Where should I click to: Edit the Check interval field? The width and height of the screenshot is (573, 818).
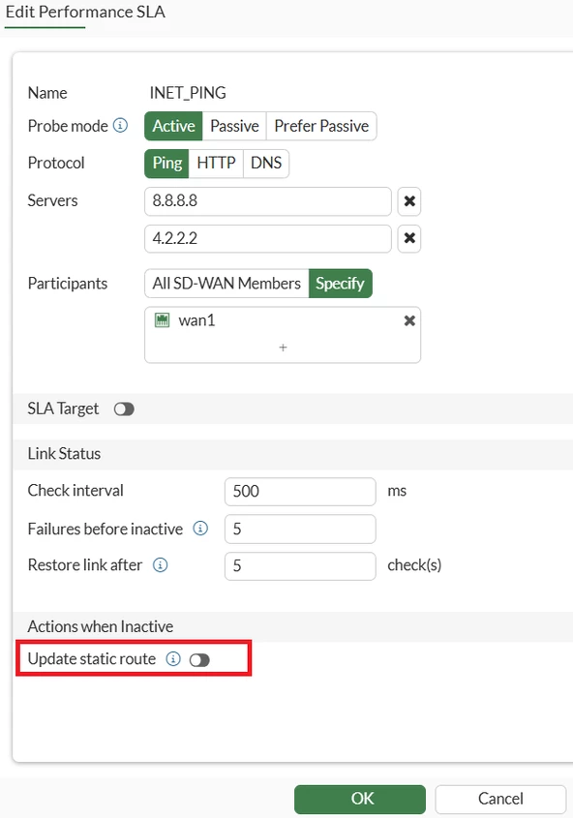pyautogui.click(x=300, y=492)
